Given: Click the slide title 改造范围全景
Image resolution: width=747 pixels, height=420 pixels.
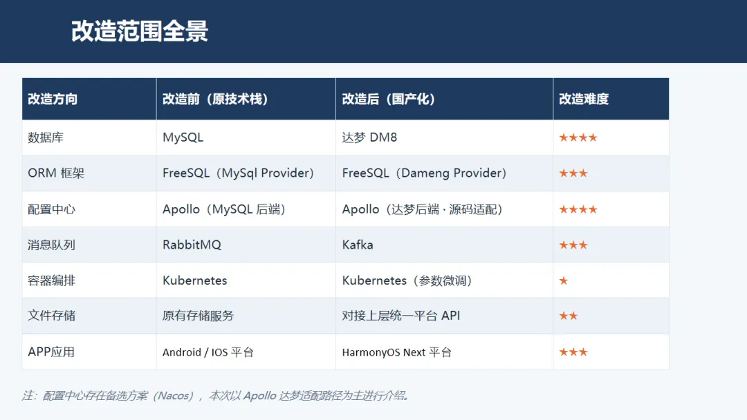Looking at the screenshot, I should (140, 31).
